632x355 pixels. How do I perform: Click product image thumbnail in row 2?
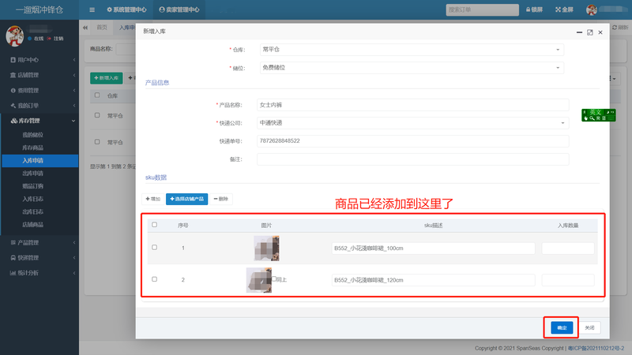pos(259,280)
